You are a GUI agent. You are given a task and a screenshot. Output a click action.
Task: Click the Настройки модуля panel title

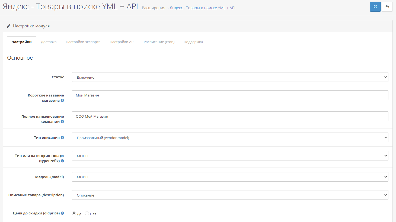pyautogui.click(x=31, y=26)
